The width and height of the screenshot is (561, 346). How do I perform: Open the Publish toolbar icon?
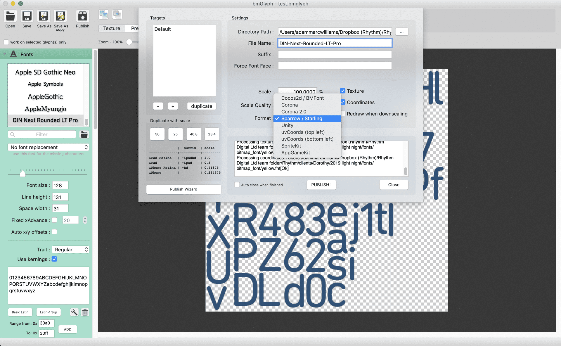[x=82, y=16]
